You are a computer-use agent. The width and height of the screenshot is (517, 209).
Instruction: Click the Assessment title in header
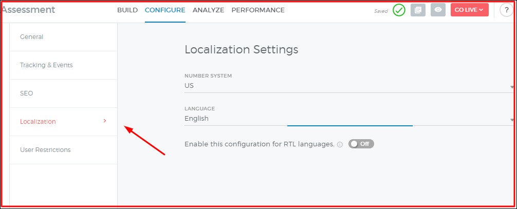pyautogui.click(x=28, y=10)
